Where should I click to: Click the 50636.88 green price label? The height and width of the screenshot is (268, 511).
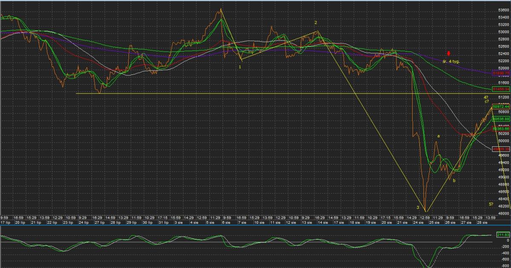[501, 119]
